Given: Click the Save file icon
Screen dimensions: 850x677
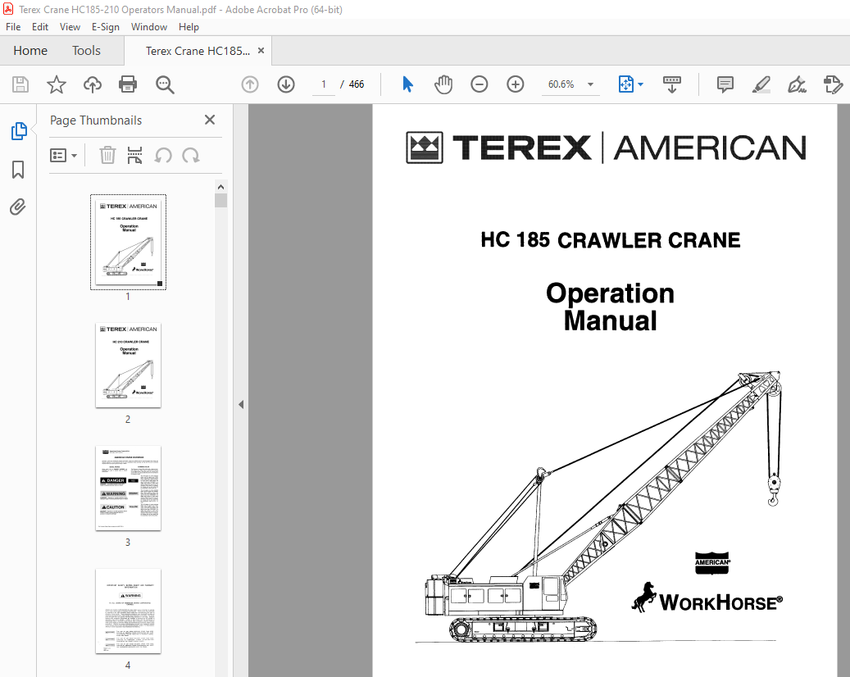Looking at the screenshot, I should [20, 84].
